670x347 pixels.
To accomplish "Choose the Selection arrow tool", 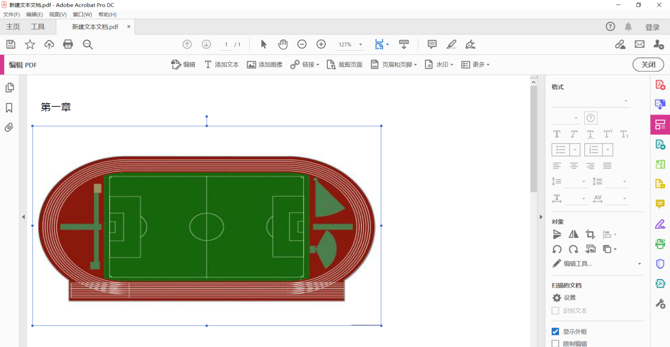I will click(x=264, y=44).
